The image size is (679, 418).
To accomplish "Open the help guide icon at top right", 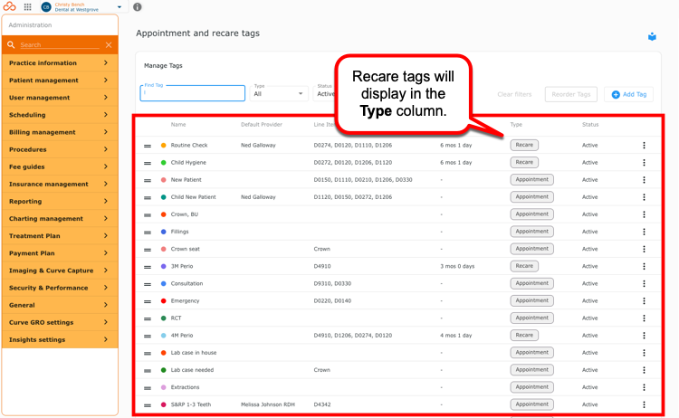I will pos(652,37).
